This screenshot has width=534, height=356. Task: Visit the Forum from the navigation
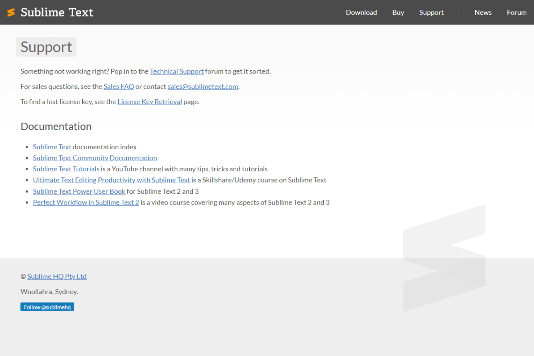[x=516, y=13]
